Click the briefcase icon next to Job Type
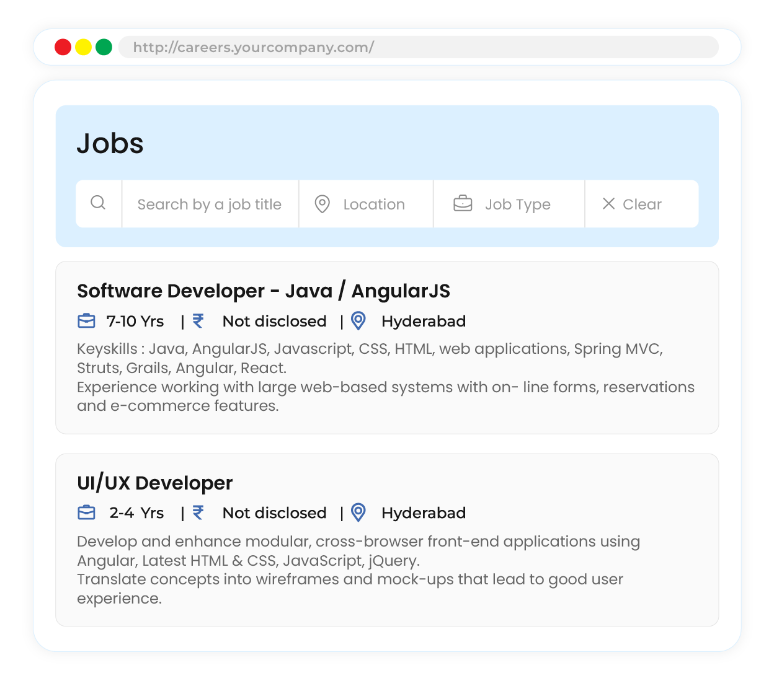774x681 pixels. coord(462,203)
